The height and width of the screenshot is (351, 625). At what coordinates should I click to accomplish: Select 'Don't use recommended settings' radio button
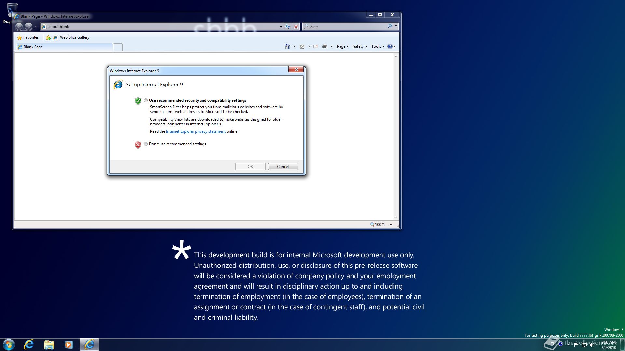coord(146,144)
